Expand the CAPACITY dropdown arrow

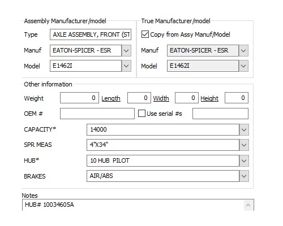(244, 129)
